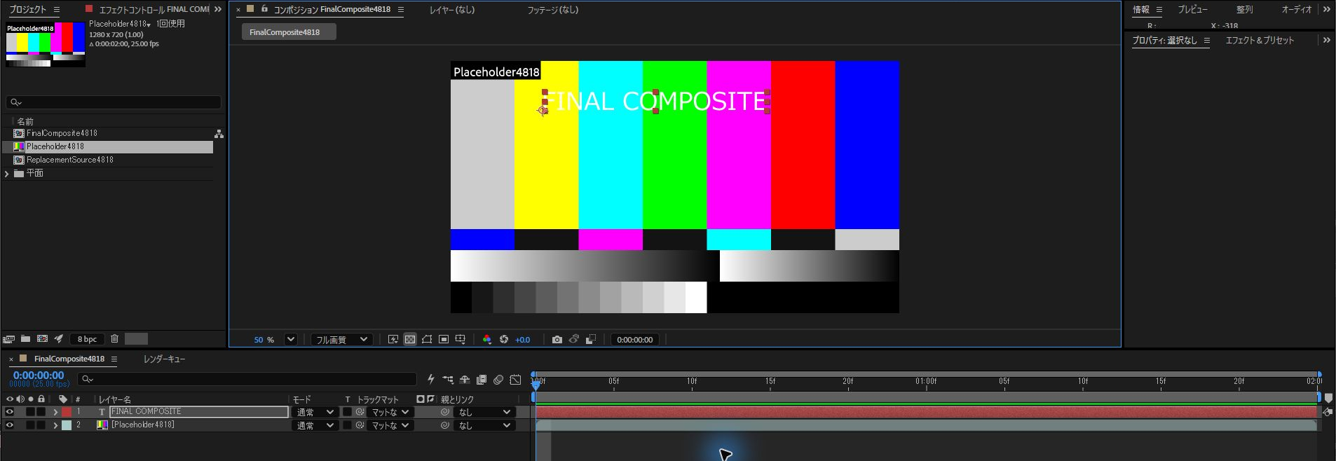This screenshot has height=461, width=1336.
Task: Click the show snapshot icon
Action: click(x=574, y=340)
